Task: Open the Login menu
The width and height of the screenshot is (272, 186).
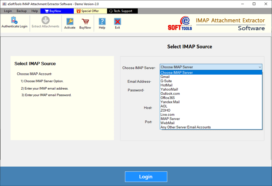Action: [8, 11]
